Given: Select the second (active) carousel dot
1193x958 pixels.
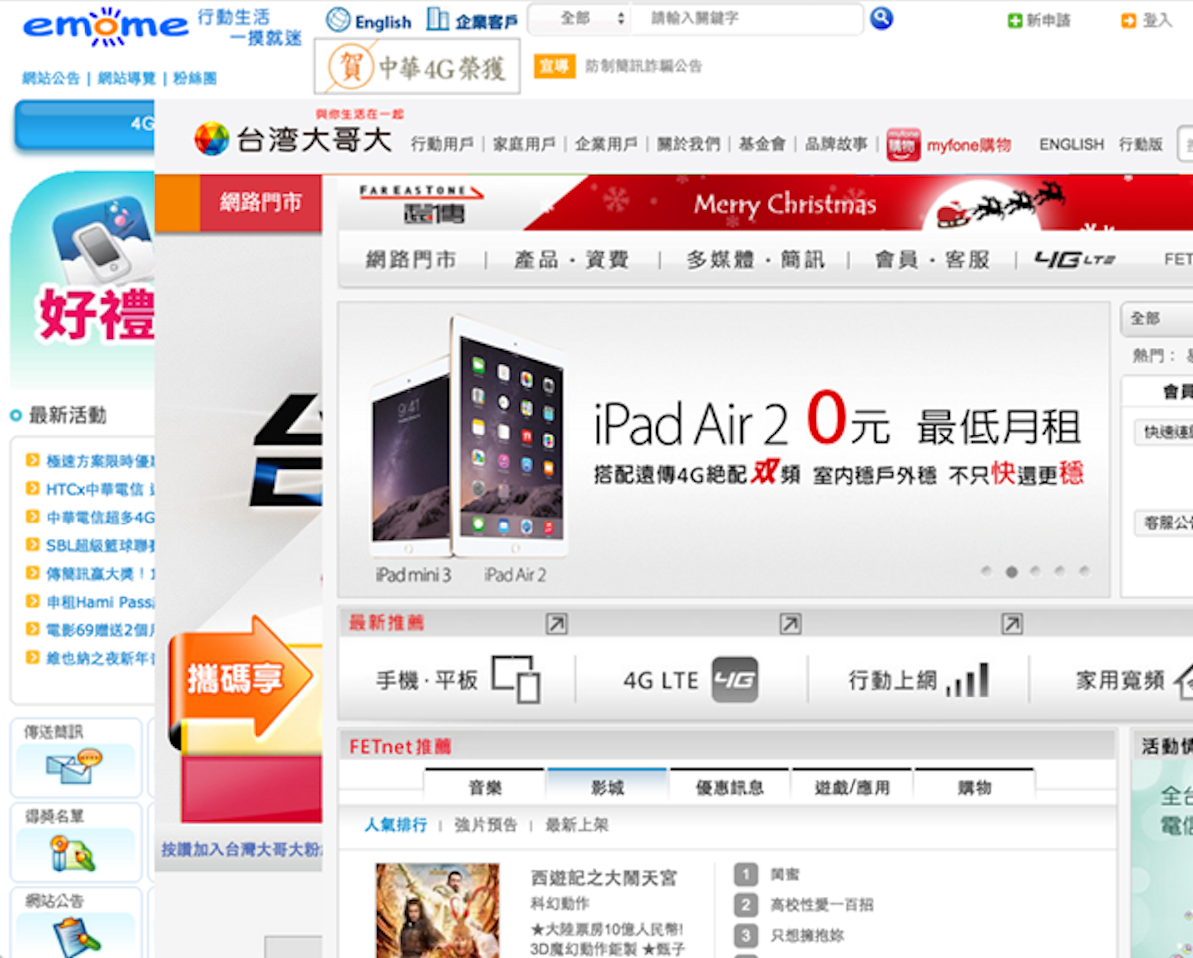Looking at the screenshot, I should pos(1011,572).
